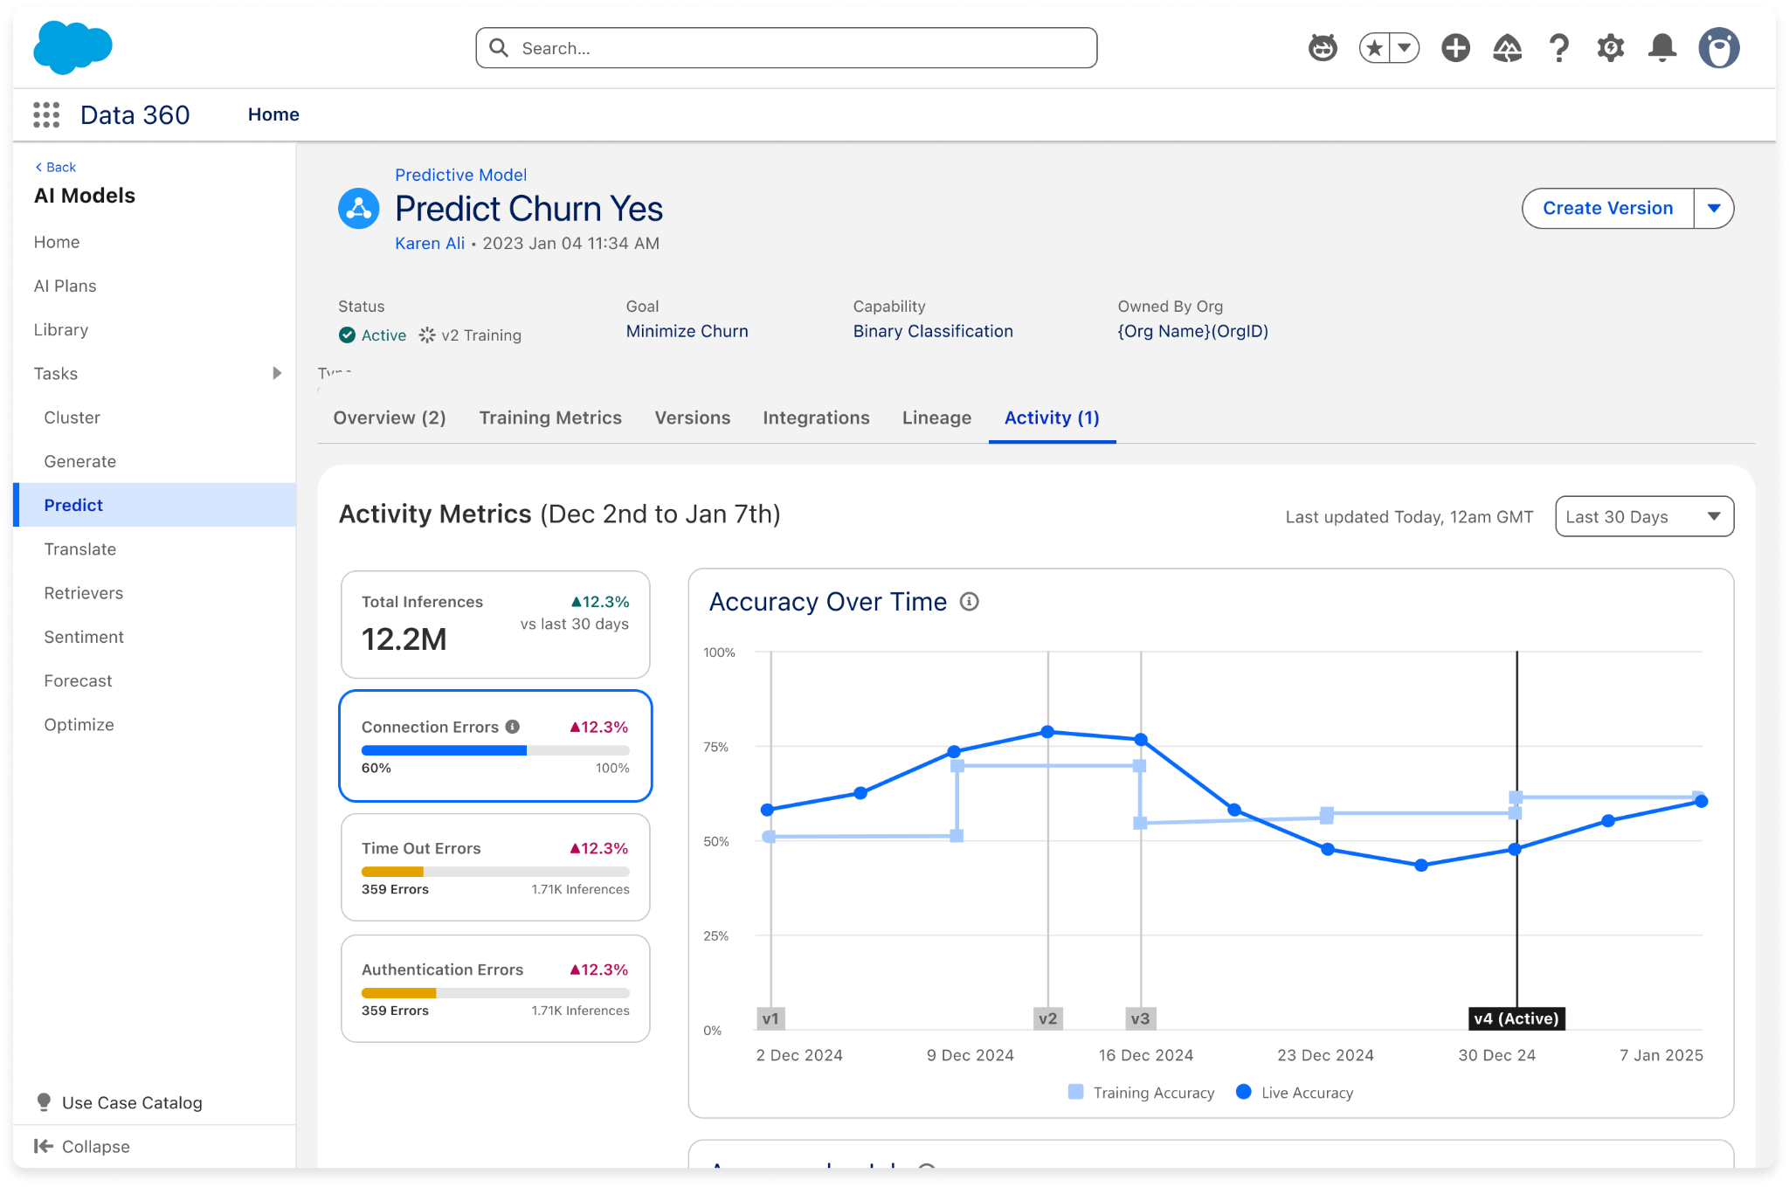
Task: Open the Binary Classification capability link
Action: point(933,331)
